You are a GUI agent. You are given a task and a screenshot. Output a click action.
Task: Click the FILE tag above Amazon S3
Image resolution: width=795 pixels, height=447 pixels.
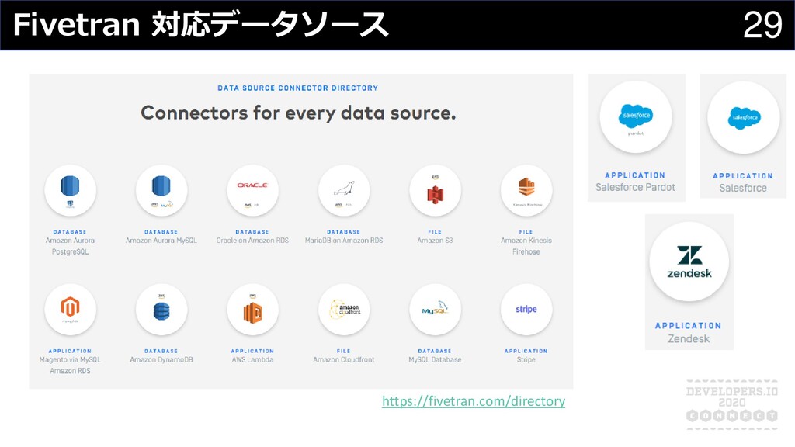pyautogui.click(x=435, y=232)
